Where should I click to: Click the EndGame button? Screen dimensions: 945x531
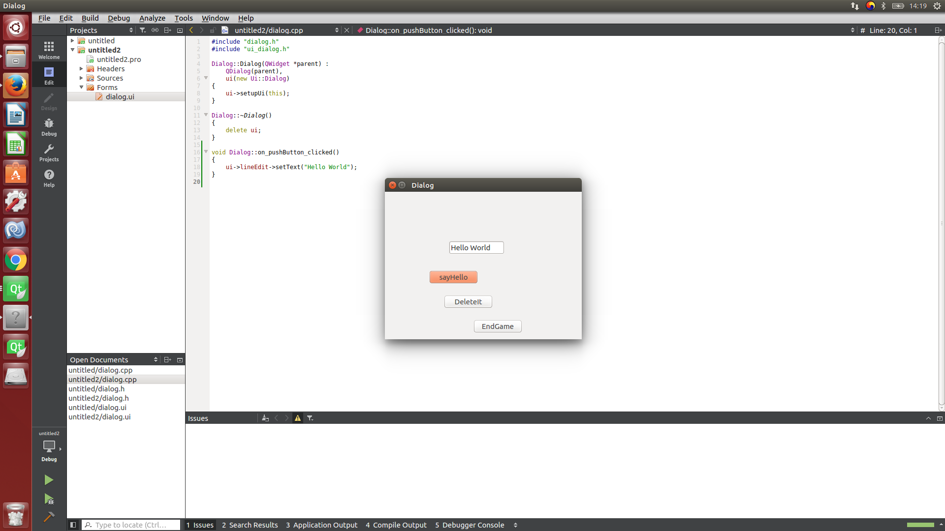point(498,326)
